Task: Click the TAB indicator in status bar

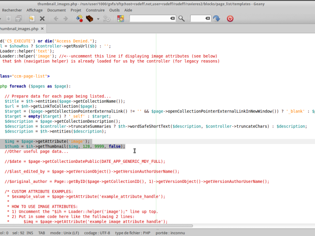Action: pyautogui.click(x=42, y=233)
